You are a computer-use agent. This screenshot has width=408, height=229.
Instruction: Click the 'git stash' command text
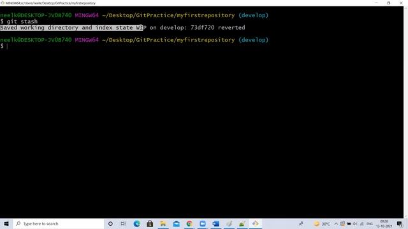(22, 22)
